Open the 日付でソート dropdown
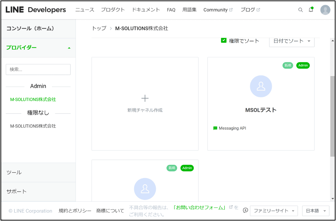This screenshot has height=221, width=336. coord(292,41)
